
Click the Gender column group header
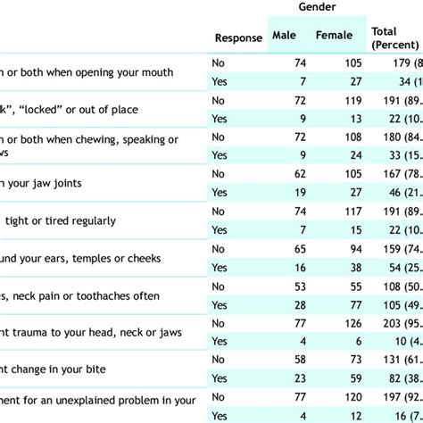(317, 7)
